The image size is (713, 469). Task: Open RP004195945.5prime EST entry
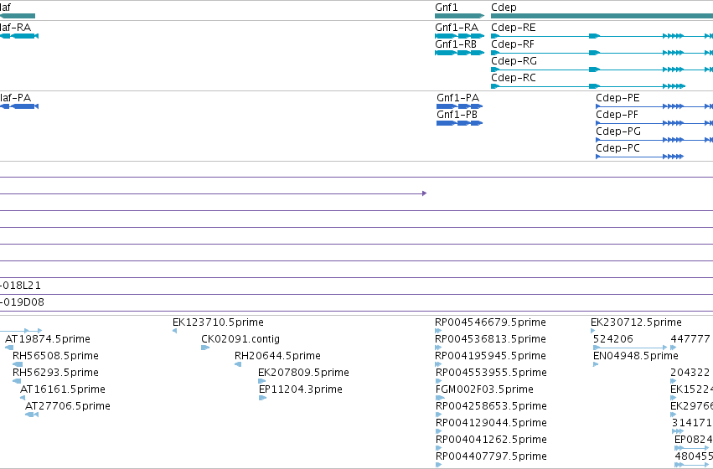[490, 356]
